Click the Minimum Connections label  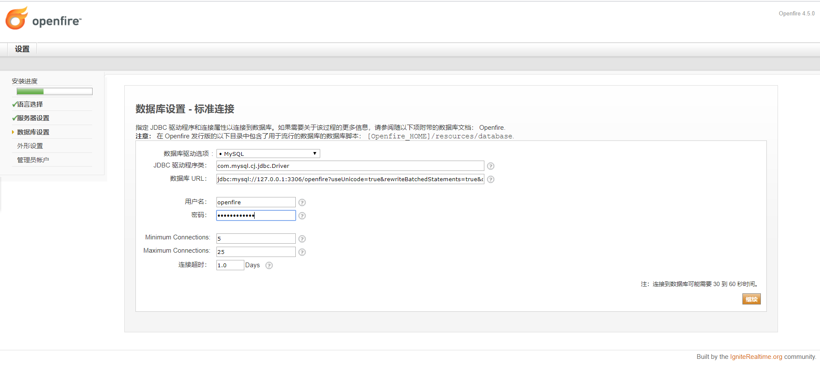pos(177,237)
